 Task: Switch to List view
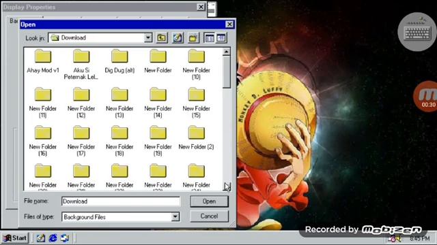click(210, 38)
